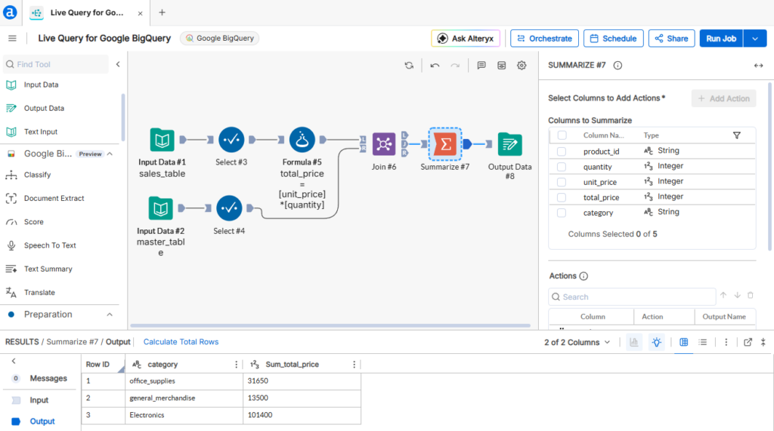Viewport: 774px width, 431px height.
Task: Check the unit_price column checkbox
Action: click(562, 182)
